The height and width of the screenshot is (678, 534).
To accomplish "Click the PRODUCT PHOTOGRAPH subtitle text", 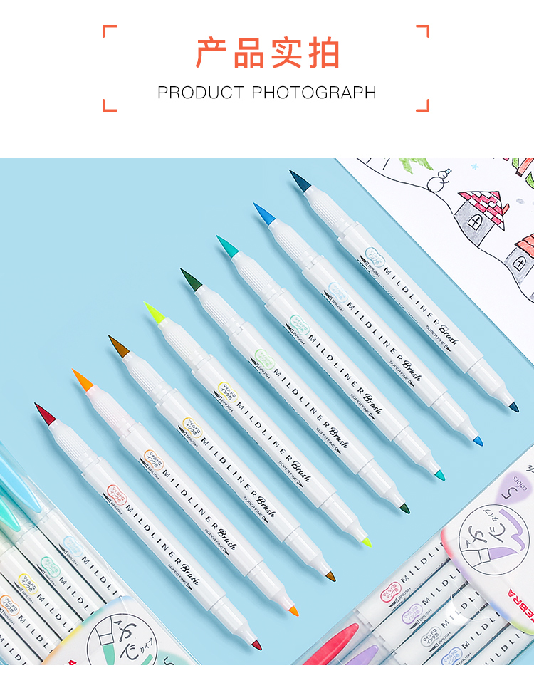I will 267,93.
